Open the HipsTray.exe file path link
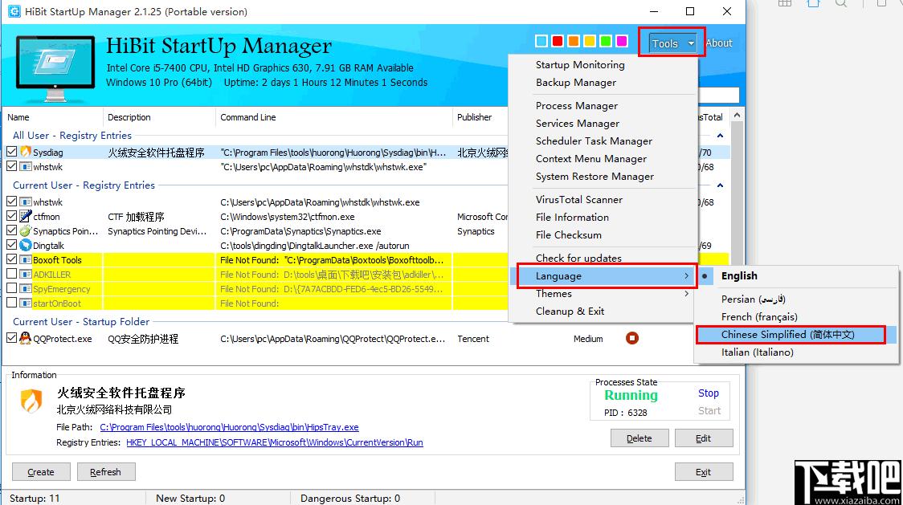This screenshot has width=903, height=505. [229, 427]
